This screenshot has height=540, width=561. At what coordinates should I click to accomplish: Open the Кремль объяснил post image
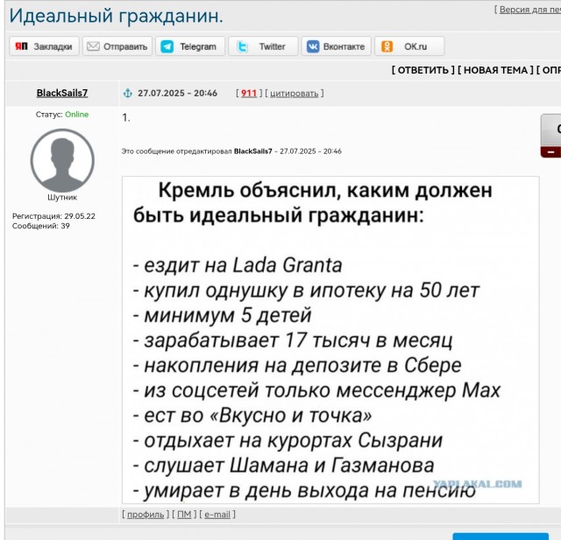click(x=330, y=340)
